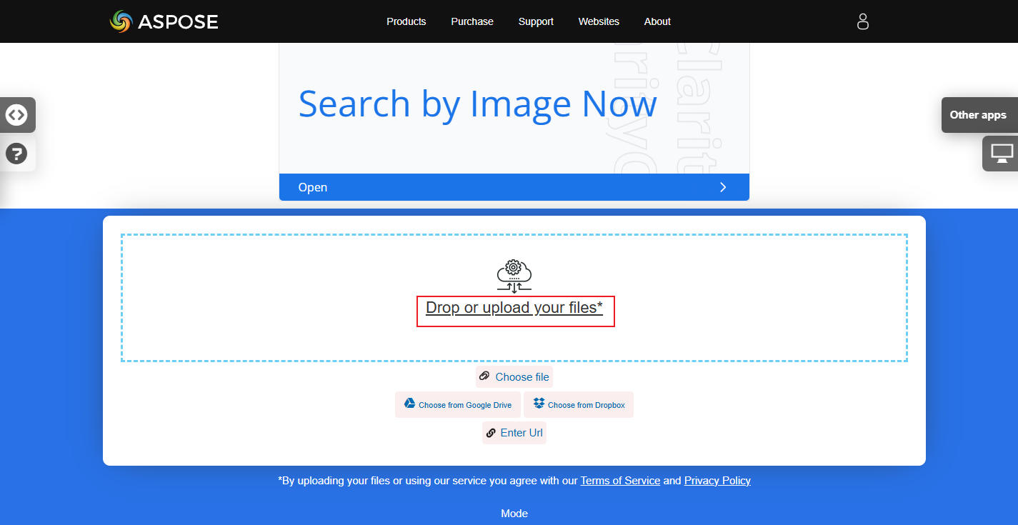Click the chain link icon on Enter Url
This screenshot has height=525, width=1018.
[491, 433]
